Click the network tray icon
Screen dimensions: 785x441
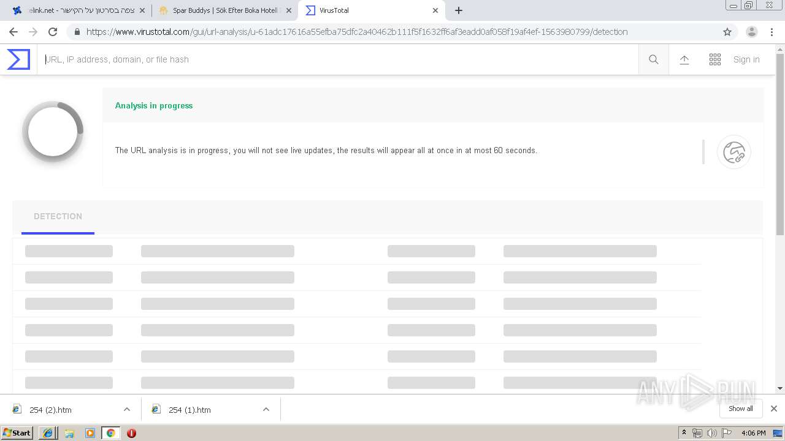click(697, 433)
